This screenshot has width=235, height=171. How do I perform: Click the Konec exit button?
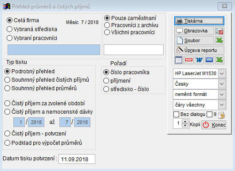coord(214,125)
